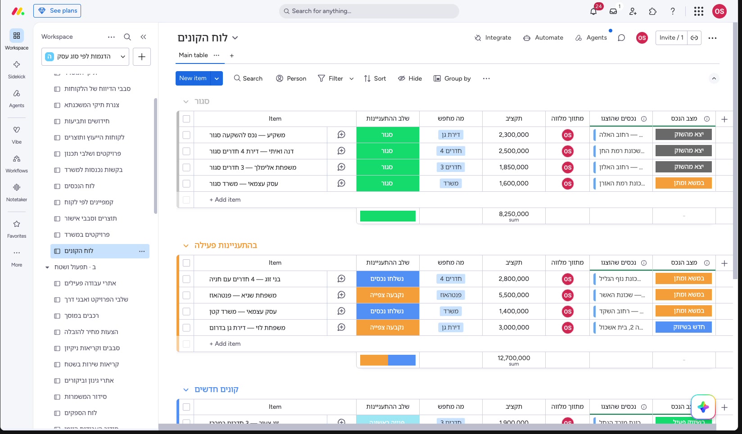742x434 pixels.
Task: Open board options three-dot menu
Action: [x=712, y=38]
